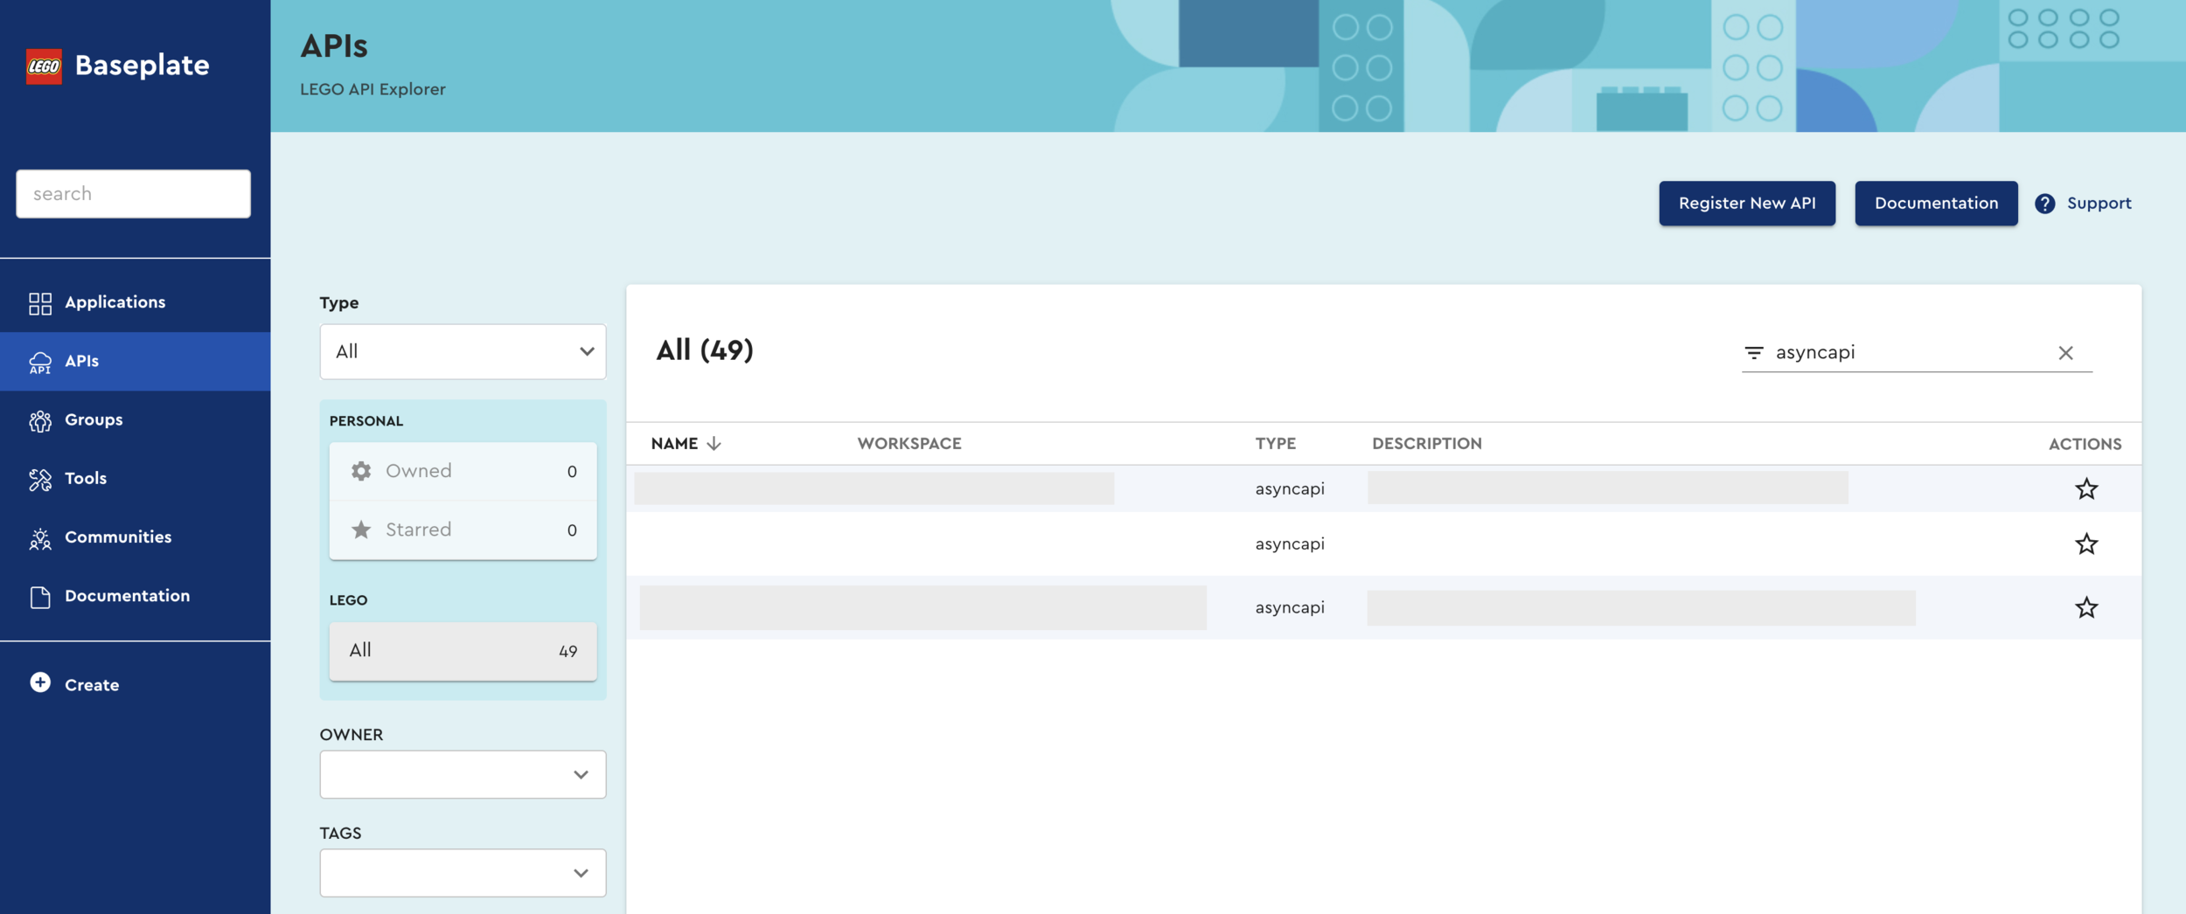Open Applications from the sidebar

[x=135, y=302]
